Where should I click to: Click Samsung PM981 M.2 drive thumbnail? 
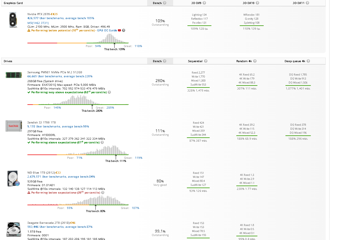click(13, 75)
